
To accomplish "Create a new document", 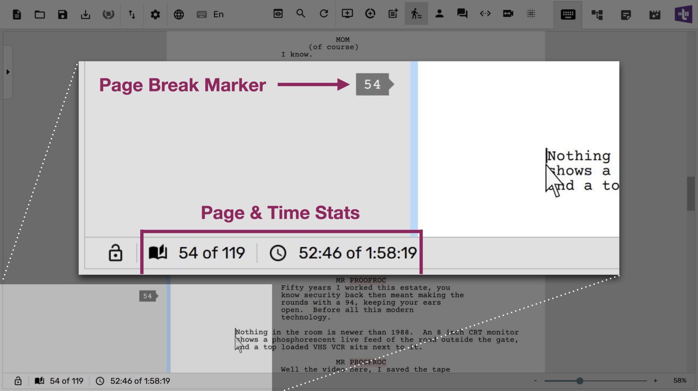I will pyautogui.click(x=17, y=14).
